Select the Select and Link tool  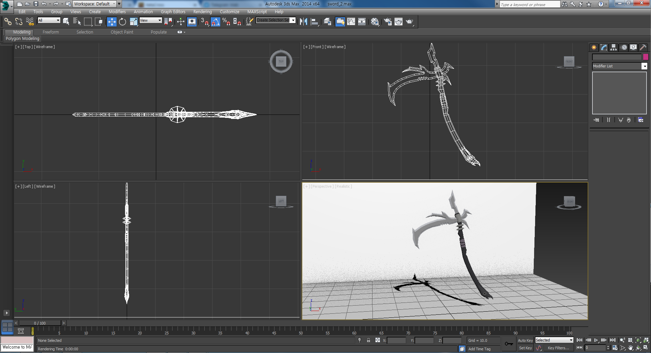tap(7, 22)
